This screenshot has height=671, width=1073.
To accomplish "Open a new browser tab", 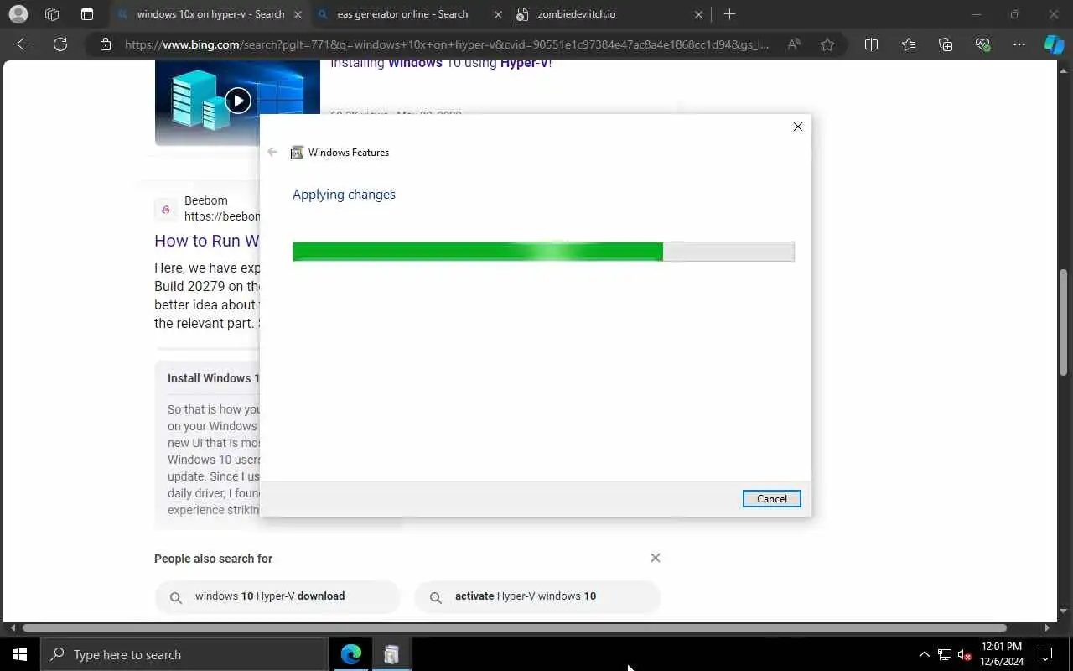I will 729,14.
